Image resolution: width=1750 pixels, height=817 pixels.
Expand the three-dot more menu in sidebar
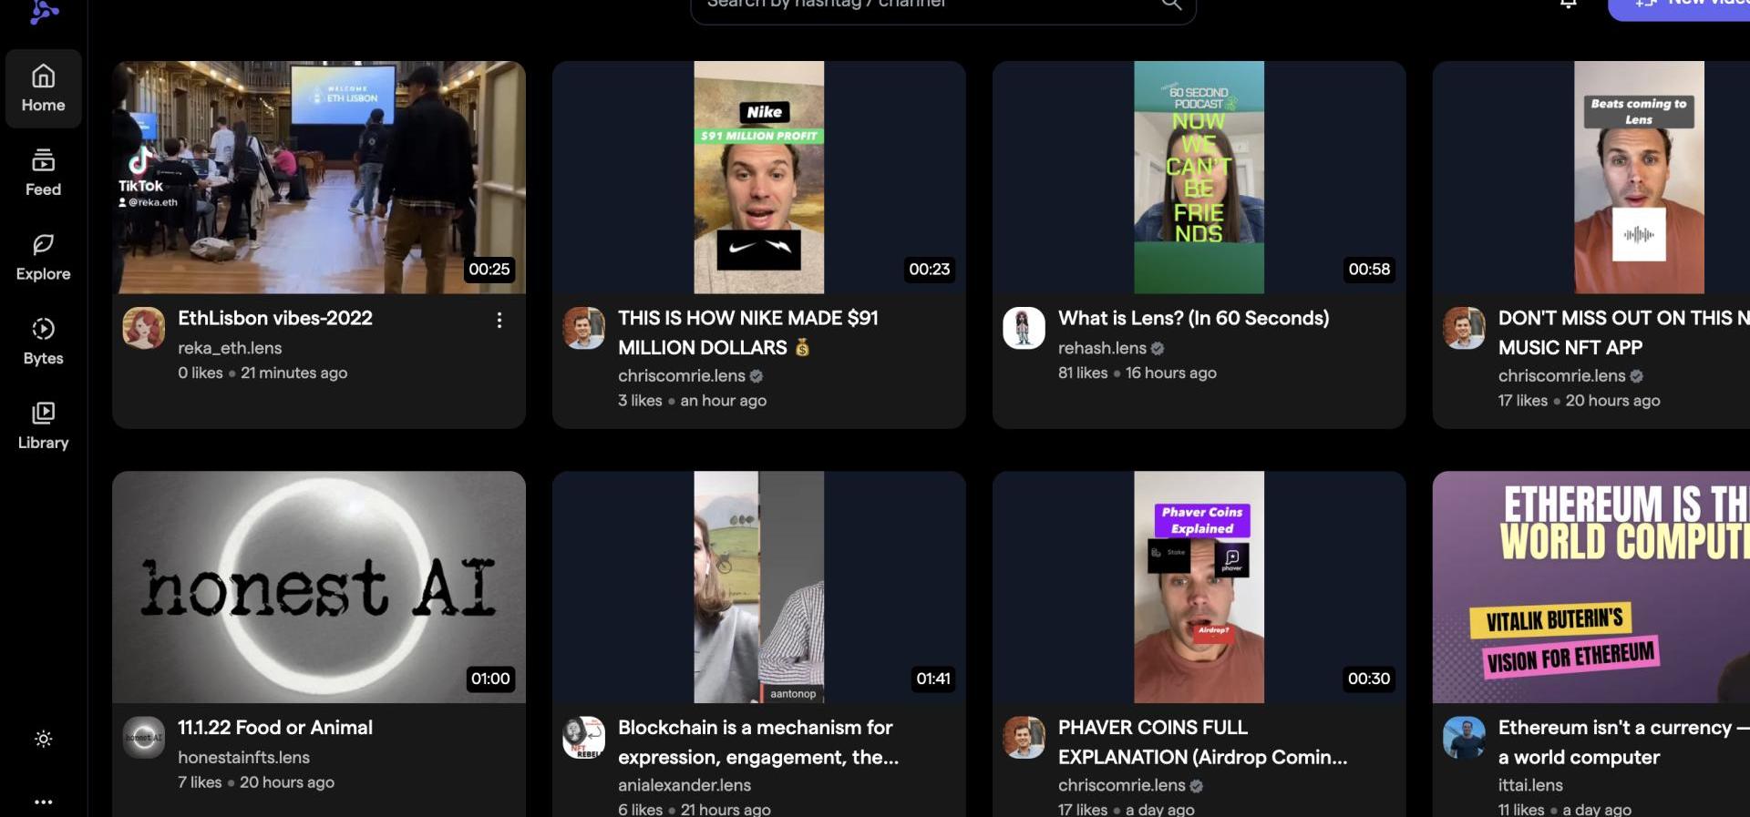(x=43, y=802)
